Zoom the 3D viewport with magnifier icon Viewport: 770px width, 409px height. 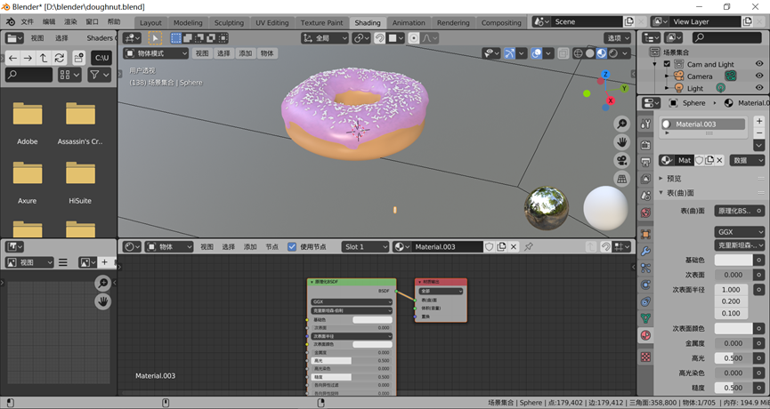point(621,124)
